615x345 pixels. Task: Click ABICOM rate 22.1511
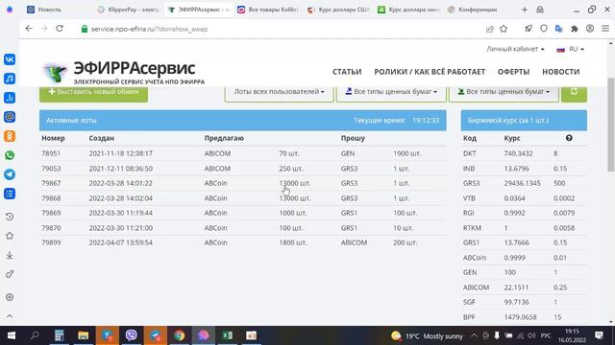(516, 287)
